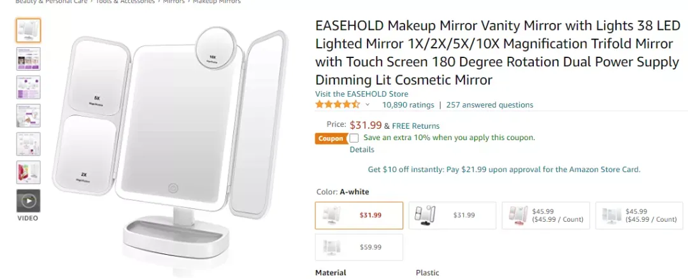Open coupon Details link
This screenshot has height=279, width=688.
pos(362,150)
